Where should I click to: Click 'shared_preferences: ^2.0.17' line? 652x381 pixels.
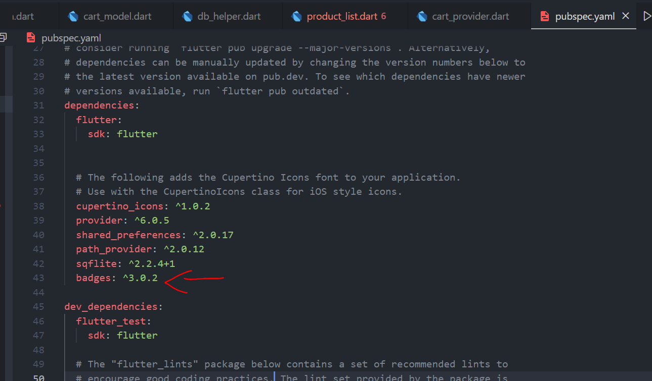click(x=155, y=235)
